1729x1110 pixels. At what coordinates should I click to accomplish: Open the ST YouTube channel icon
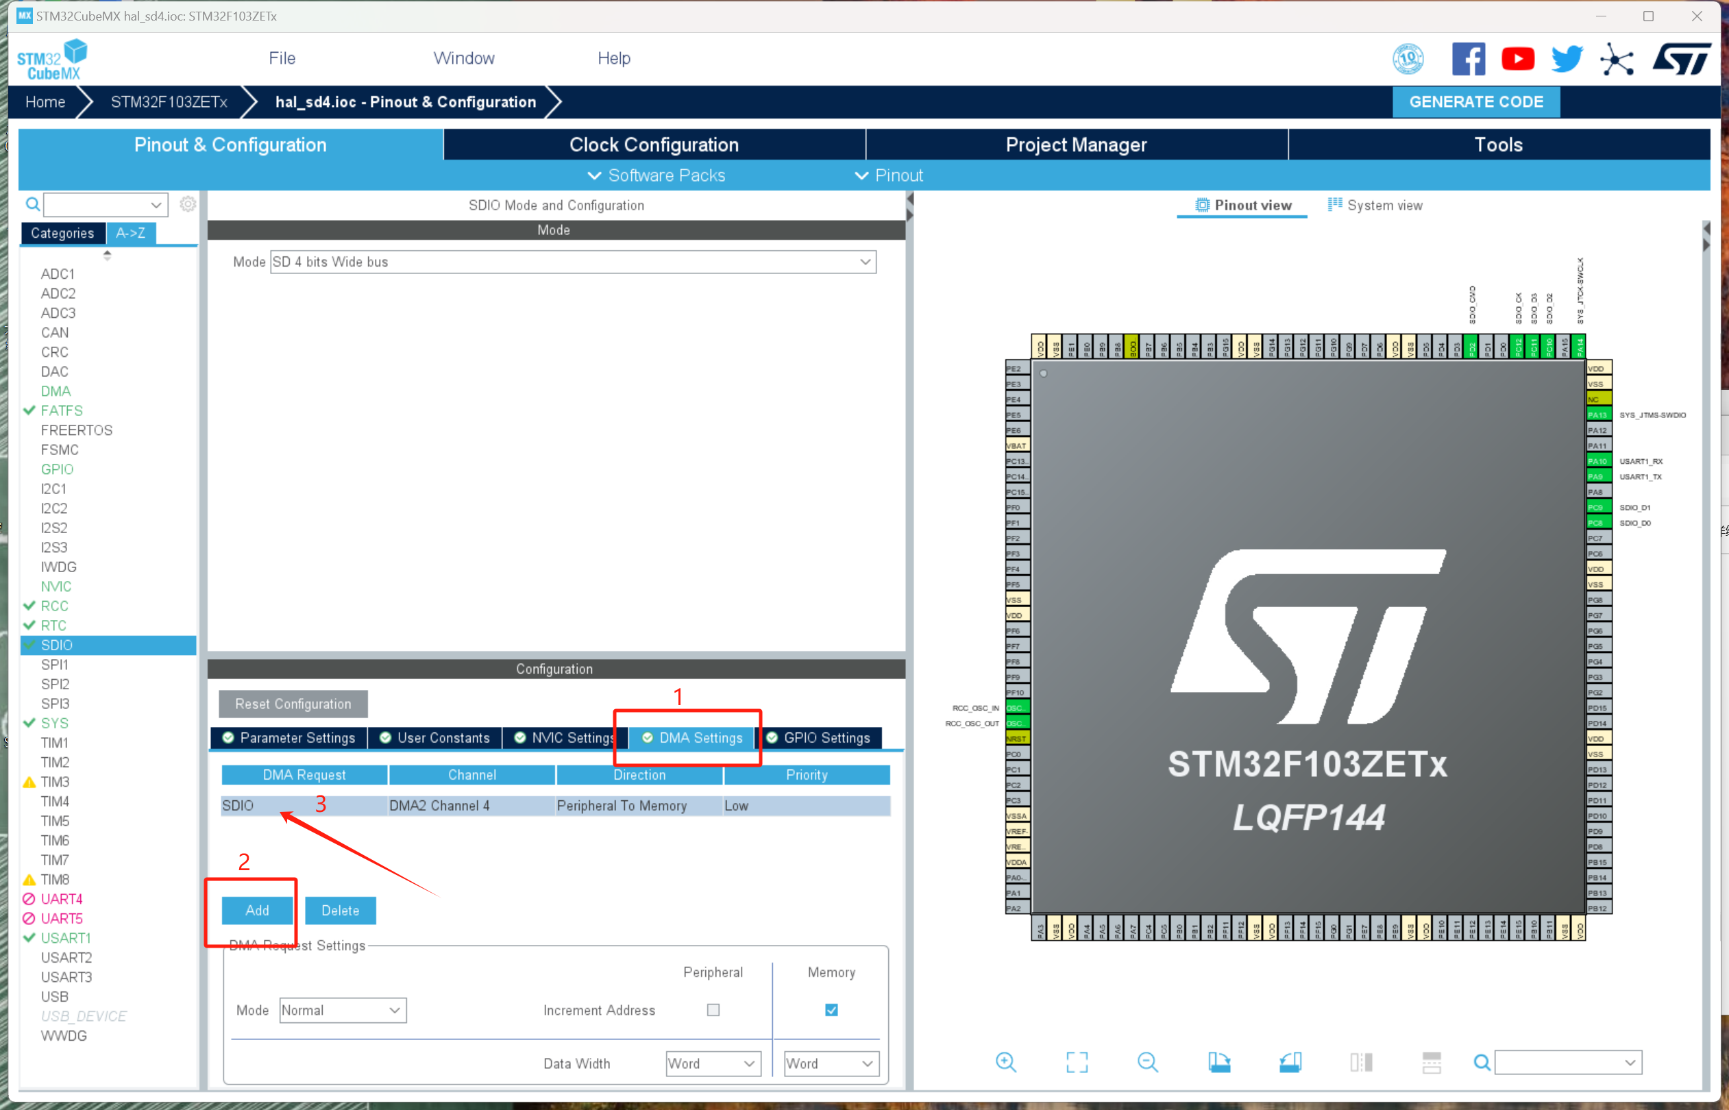pos(1517,58)
